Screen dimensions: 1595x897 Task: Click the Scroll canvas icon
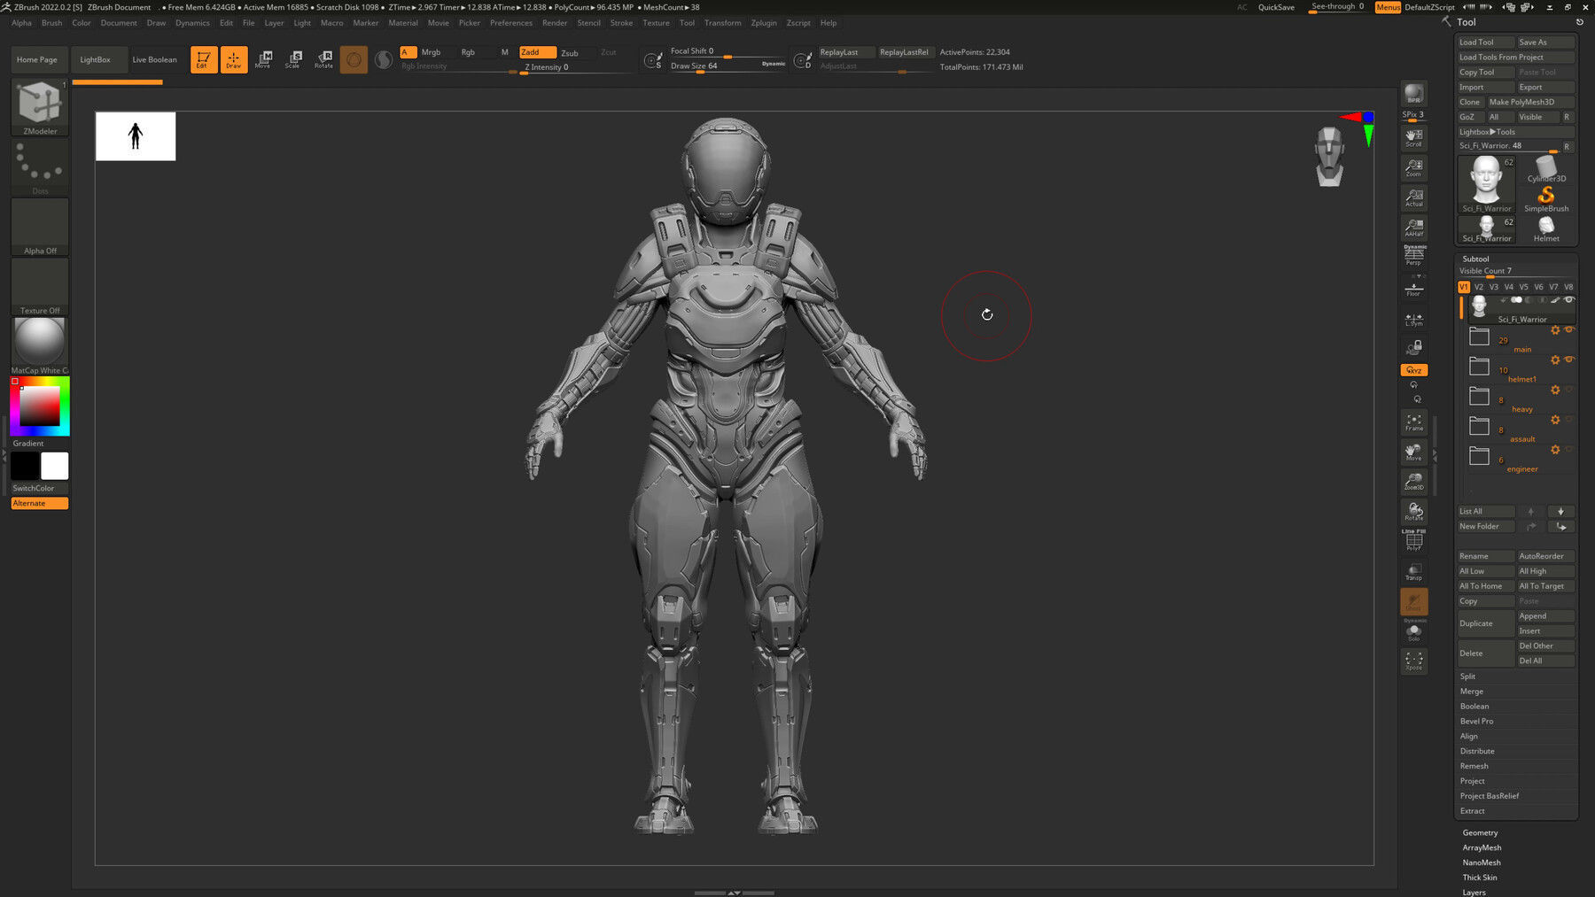click(1413, 137)
